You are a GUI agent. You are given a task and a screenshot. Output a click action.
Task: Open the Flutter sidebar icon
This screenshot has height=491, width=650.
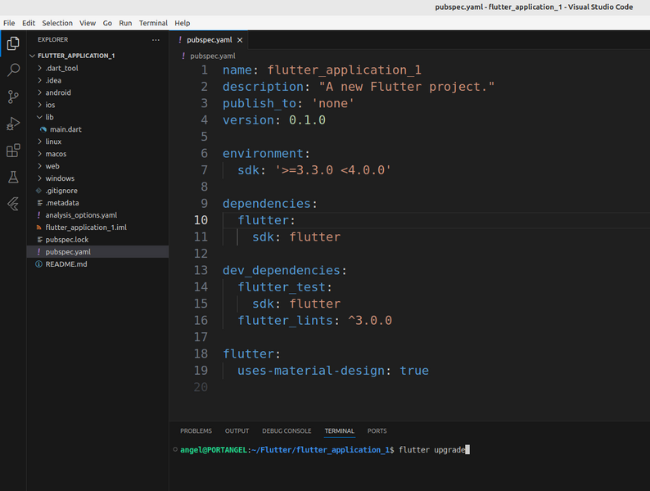(x=13, y=204)
